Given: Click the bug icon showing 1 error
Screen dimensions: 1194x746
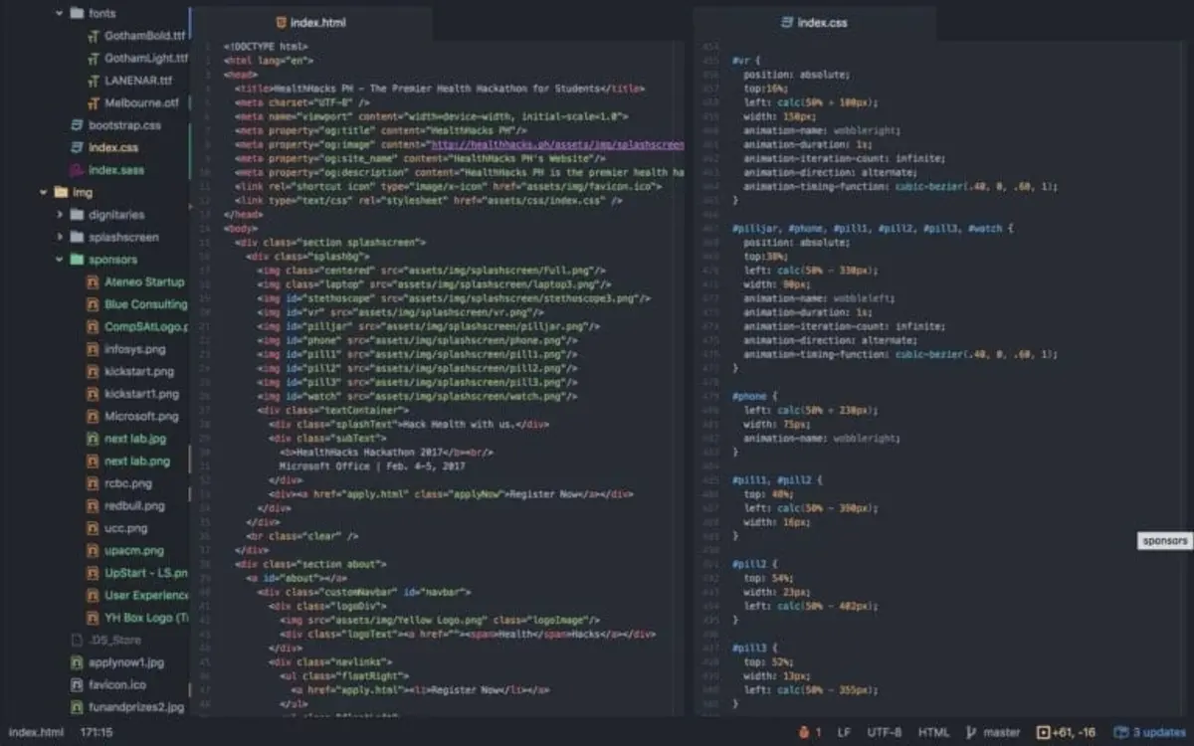Looking at the screenshot, I should 806,732.
